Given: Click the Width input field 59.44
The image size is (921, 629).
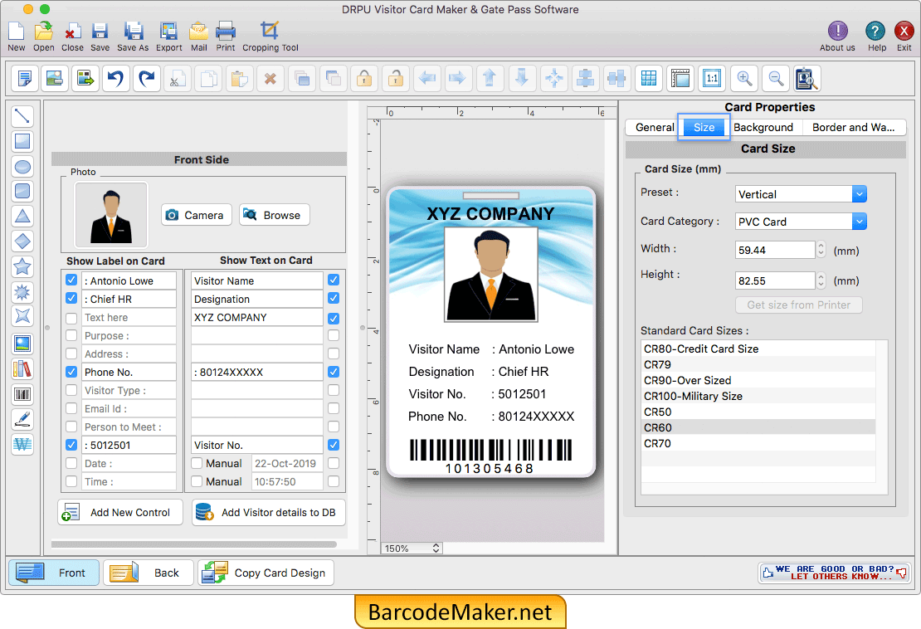Looking at the screenshot, I should (775, 250).
